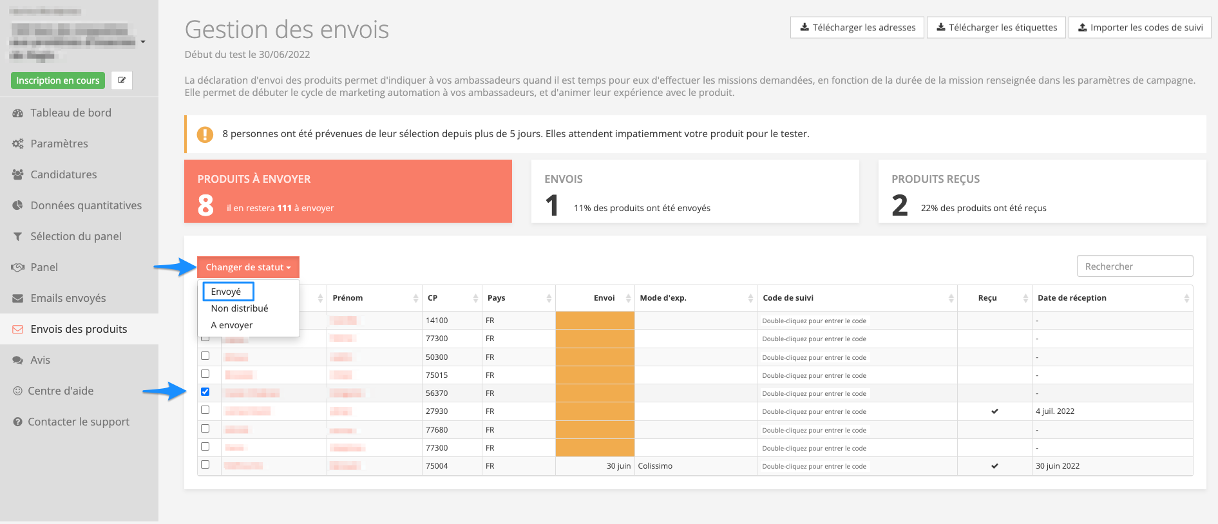Focus the Rechercher search field
Viewport: 1218px width, 524px height.
pyautogui.click(x=1134, y=267)
